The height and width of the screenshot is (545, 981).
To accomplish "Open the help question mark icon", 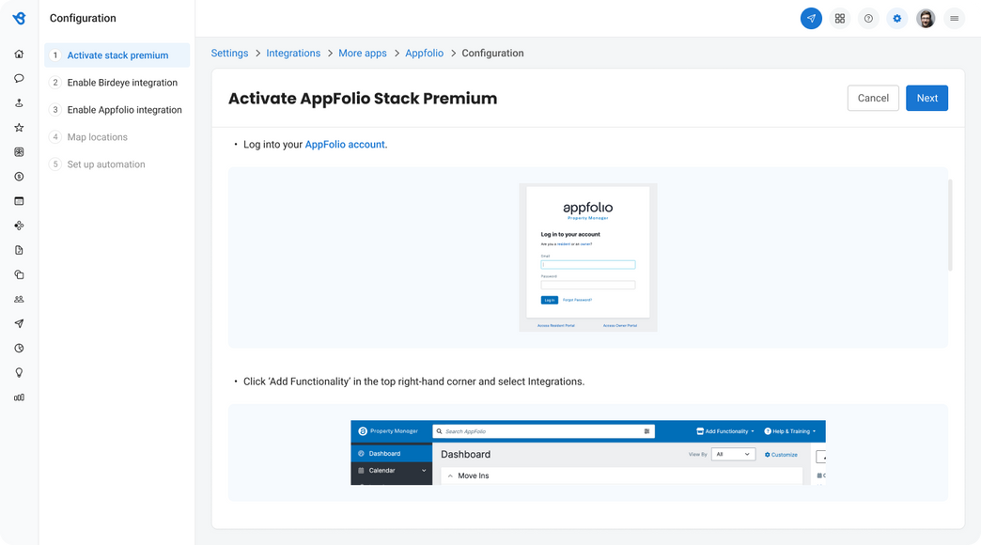I will [x=868, y=18].
